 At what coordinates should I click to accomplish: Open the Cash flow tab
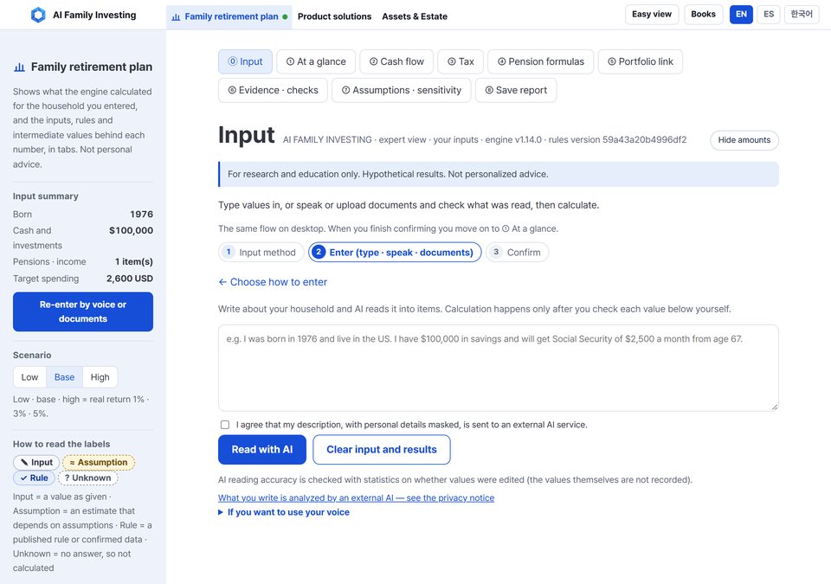(x=396, y=61)
